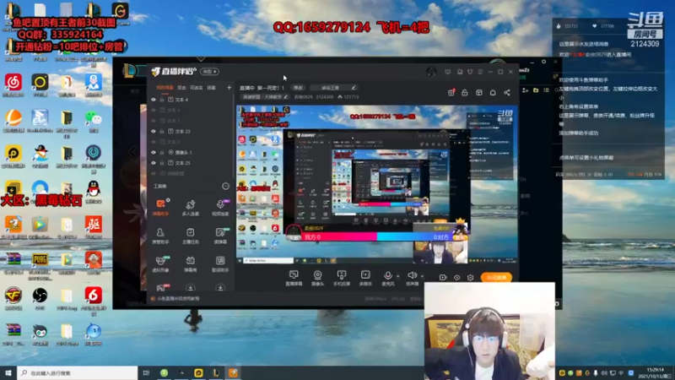Add 摄像头 camera source from bottom bar
This screenshot has height=380, width=675.
318,278
